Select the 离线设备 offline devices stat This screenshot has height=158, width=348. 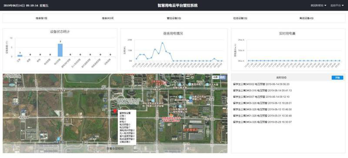[307, 18]
